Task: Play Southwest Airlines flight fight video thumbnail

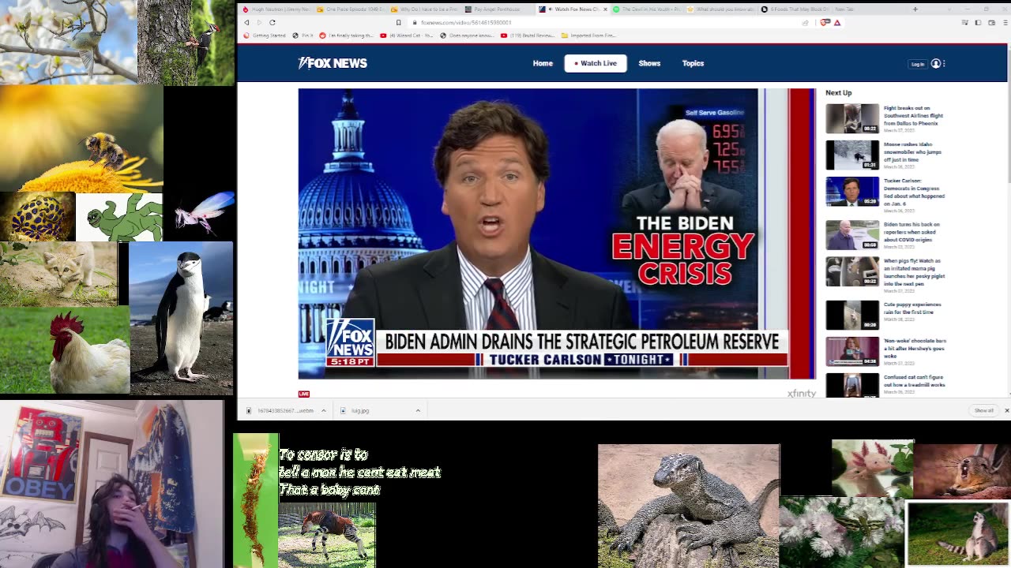Action: (852, 118)
